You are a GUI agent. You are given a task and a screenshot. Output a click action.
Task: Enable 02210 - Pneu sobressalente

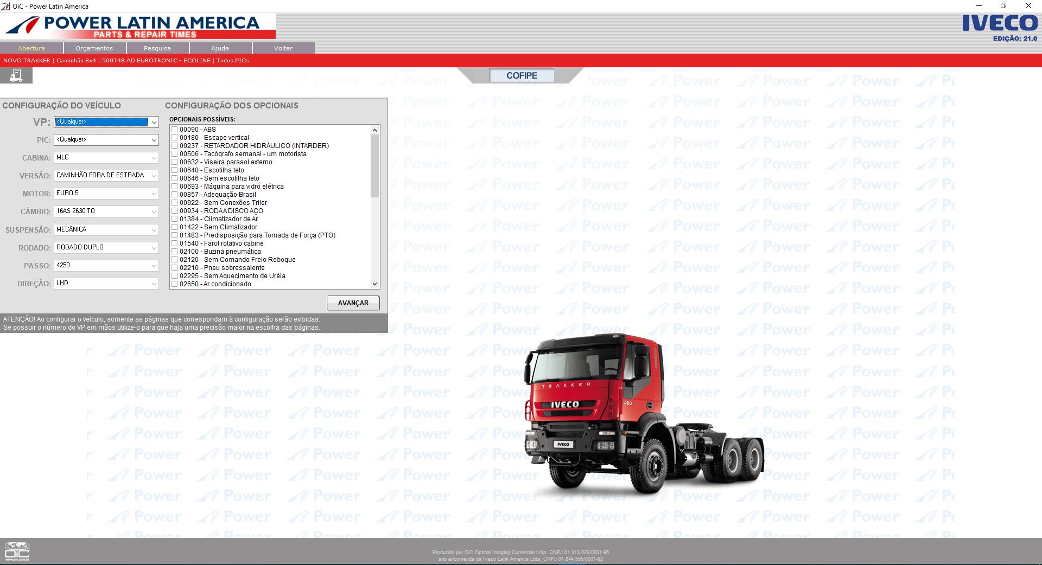point(175,268)
